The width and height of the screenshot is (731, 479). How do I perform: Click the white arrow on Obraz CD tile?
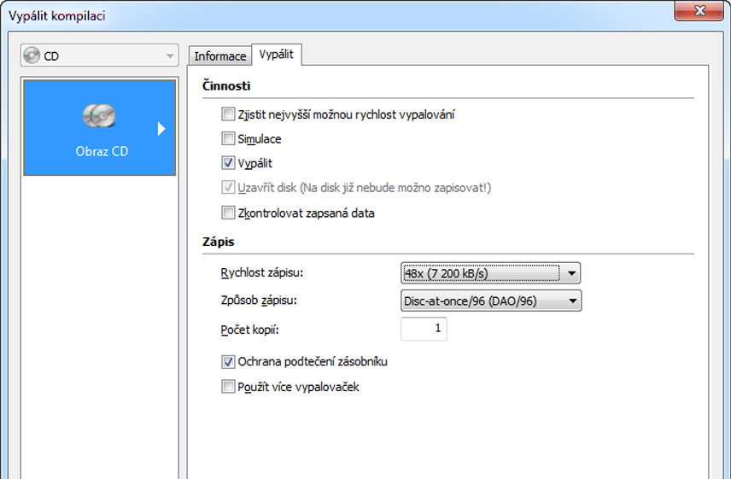[x=161, y=129]
